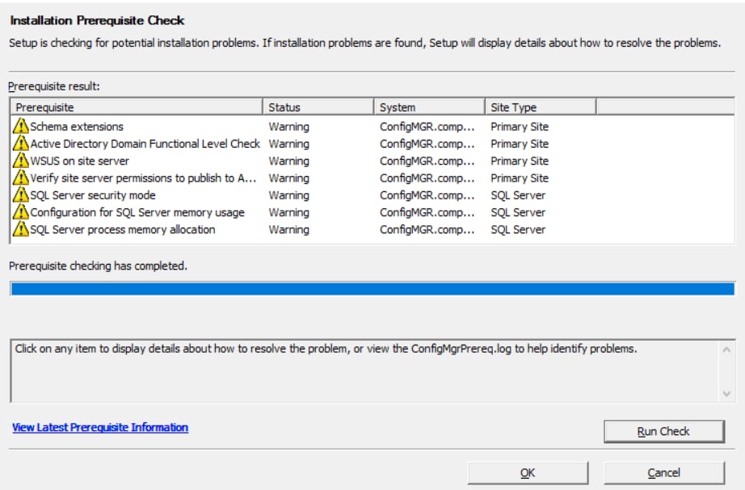Click Primary Site cell in WSUS on site server row
Screen dimensions: 745x490
click(x=520, y=161)
